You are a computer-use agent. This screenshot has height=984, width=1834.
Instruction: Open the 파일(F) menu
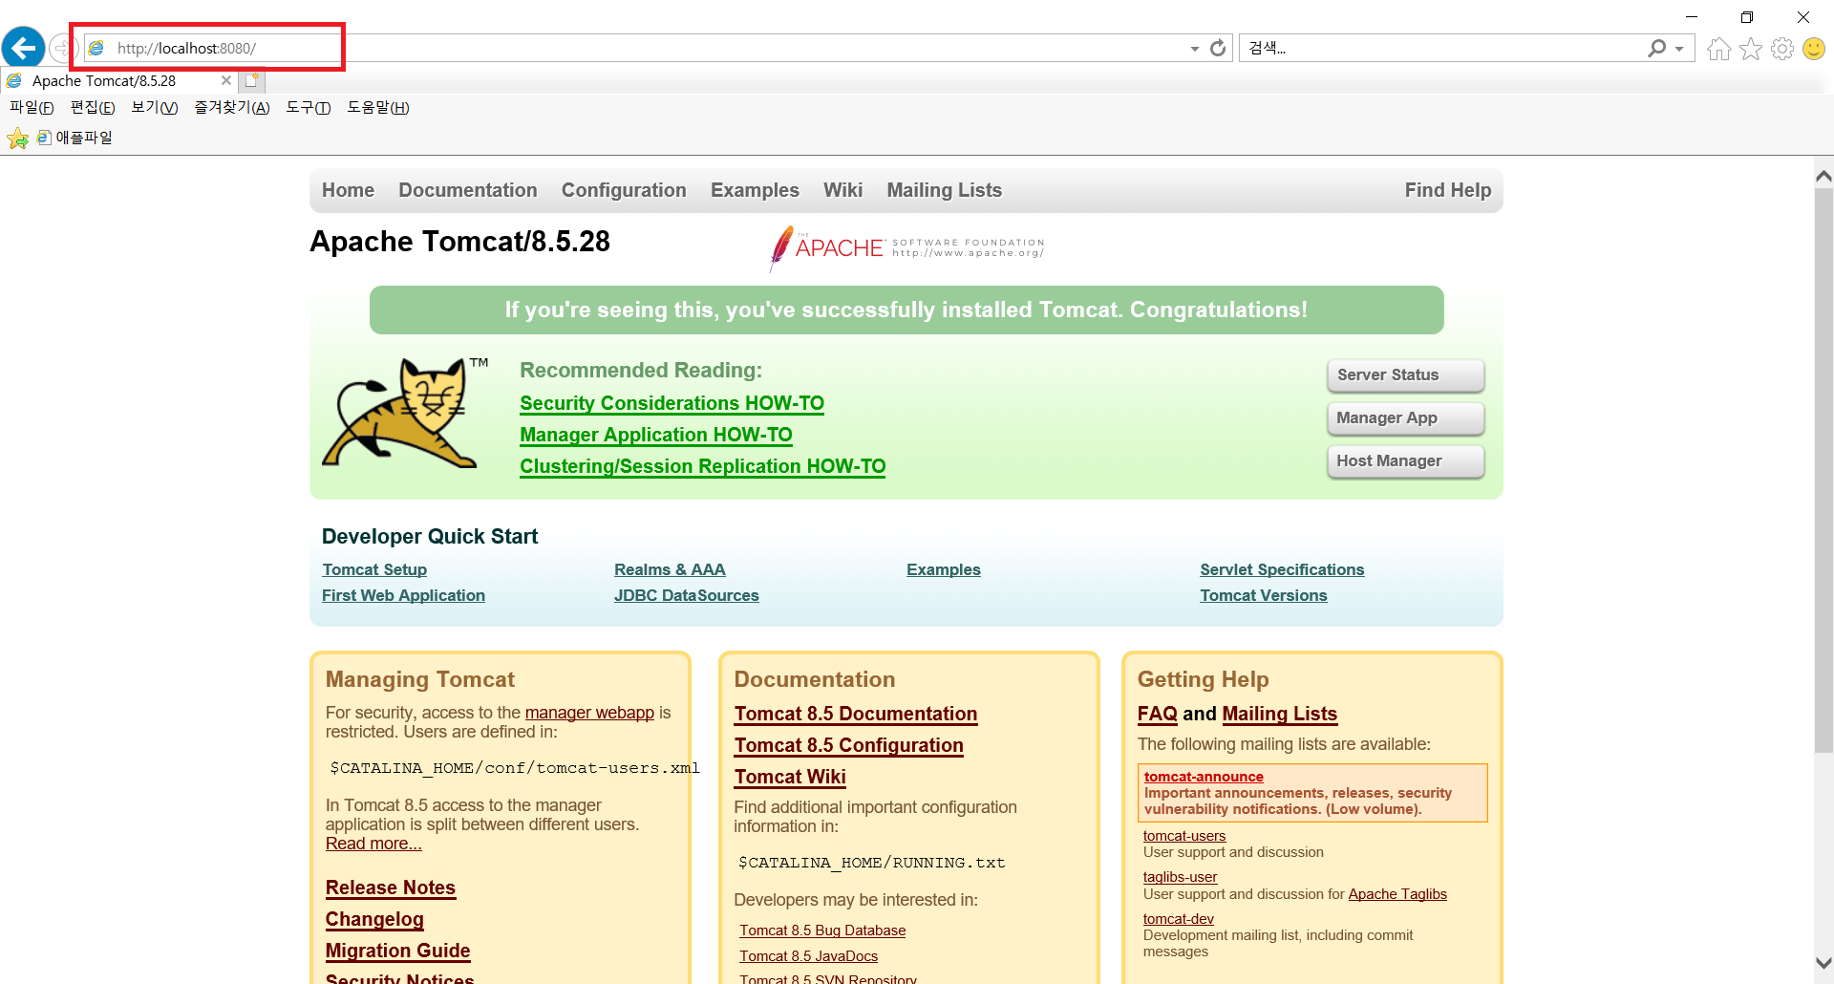[32, 107]
